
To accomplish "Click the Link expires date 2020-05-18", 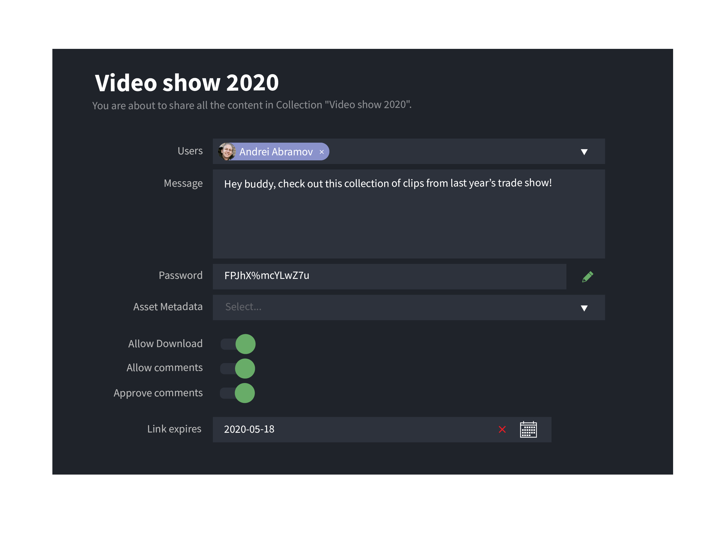I will 249,429.
